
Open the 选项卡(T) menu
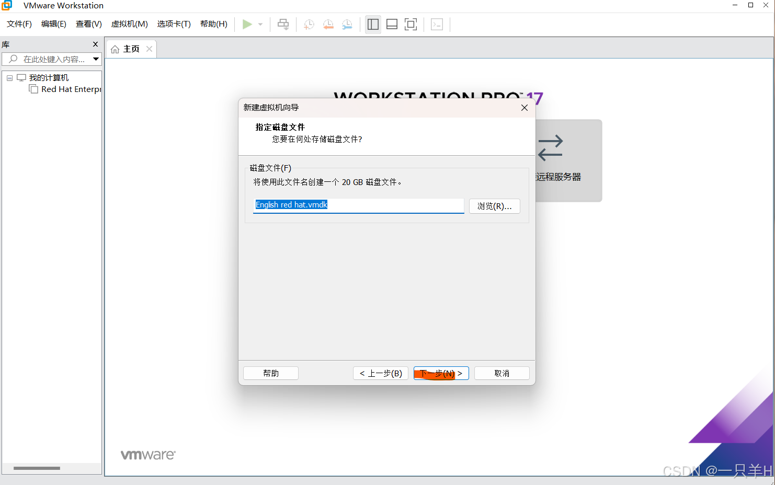174,24
